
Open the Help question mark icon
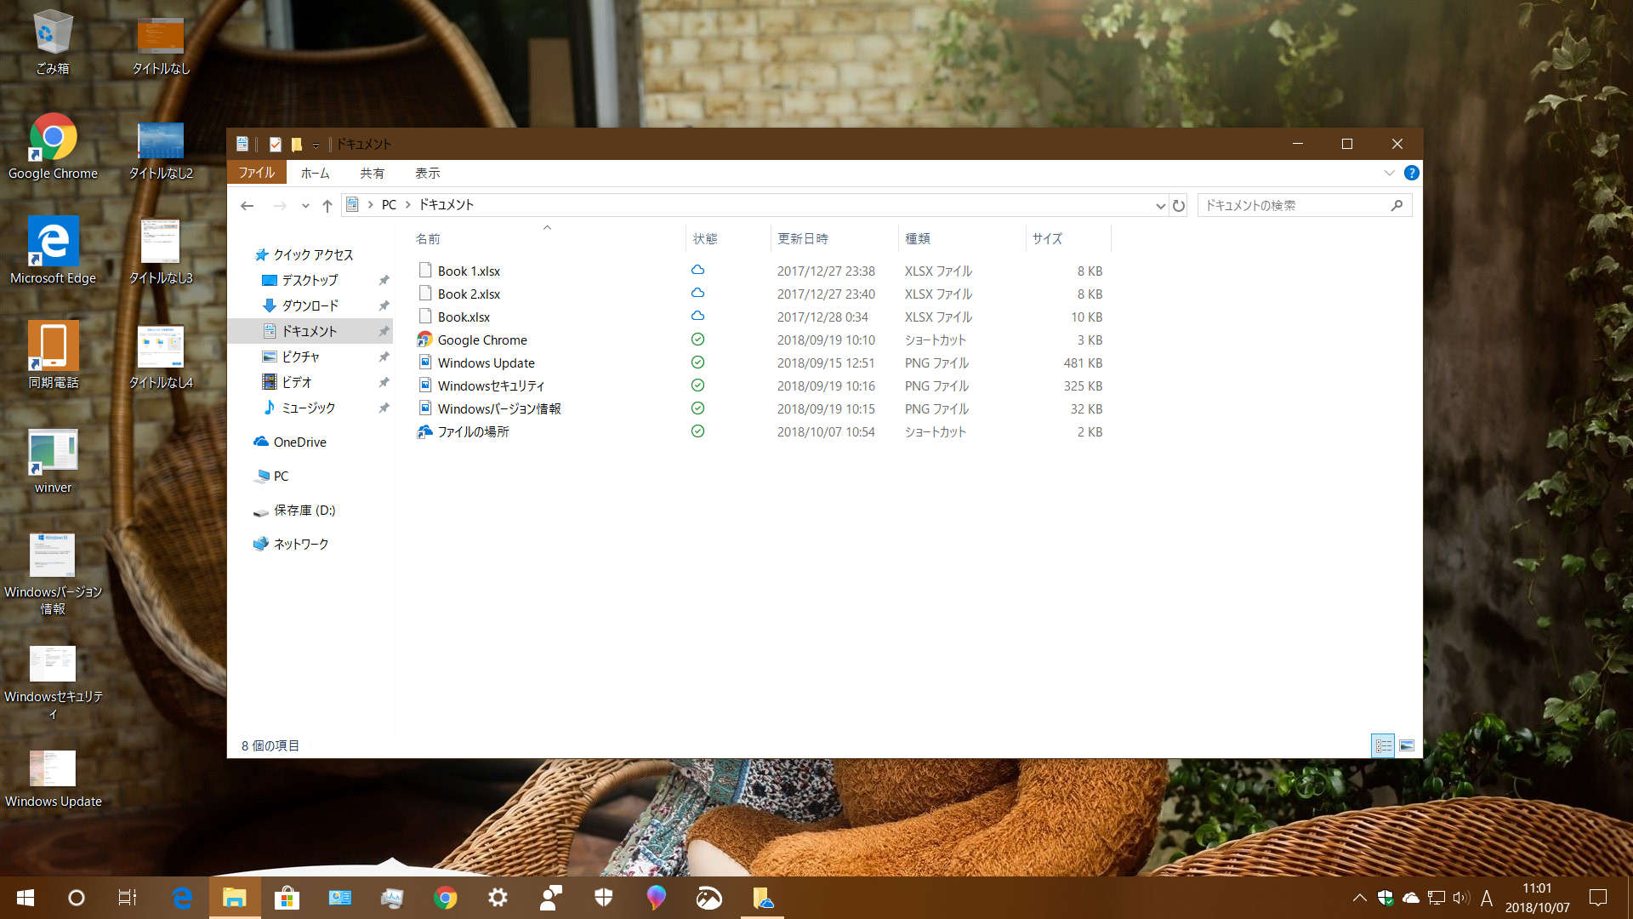pos(1411,173)
